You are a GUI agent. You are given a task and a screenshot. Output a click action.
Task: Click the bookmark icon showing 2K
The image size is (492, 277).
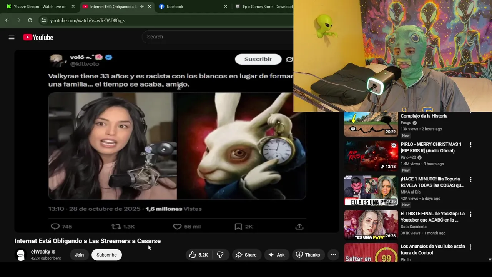(238, 227)
